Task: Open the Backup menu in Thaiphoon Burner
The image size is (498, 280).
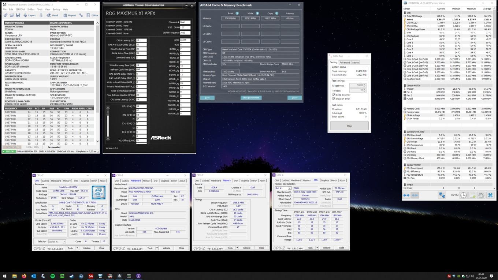Action: click(x=56, y=10)
